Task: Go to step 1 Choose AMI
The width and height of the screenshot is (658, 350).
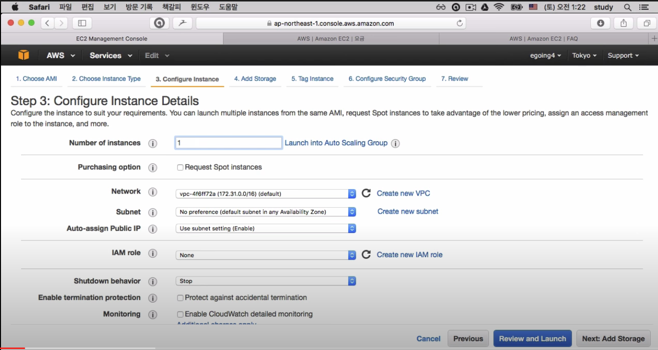Action: pos(37,79)
